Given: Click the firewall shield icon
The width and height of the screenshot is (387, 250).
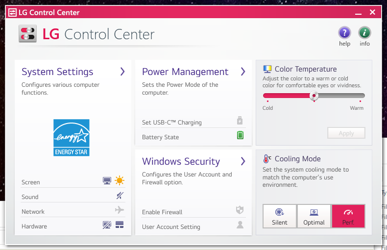Looking at the screenshot, I should click(x=240, y=210).
